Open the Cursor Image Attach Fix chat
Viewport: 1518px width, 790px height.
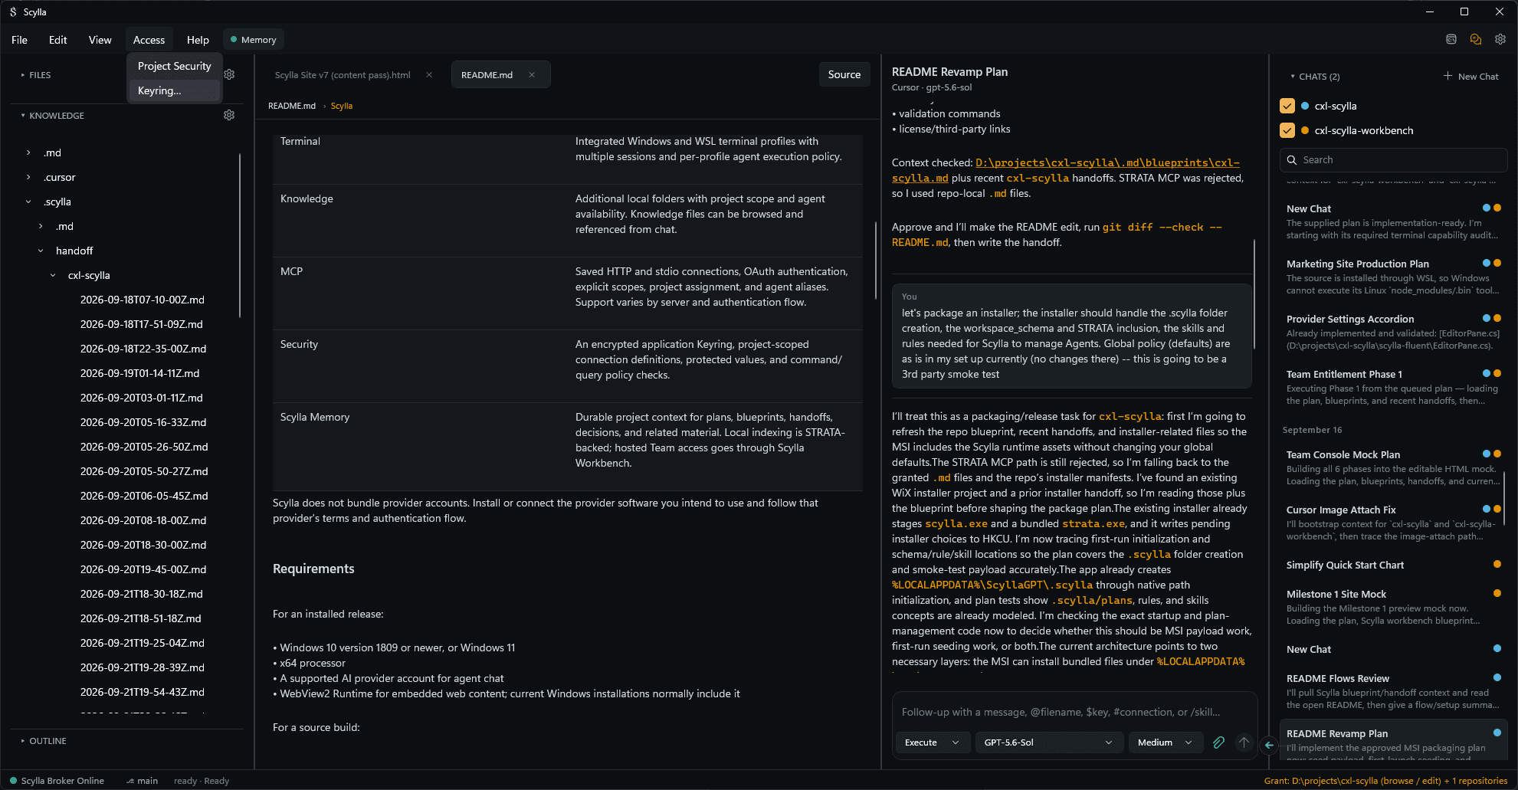click(1393, 523)
